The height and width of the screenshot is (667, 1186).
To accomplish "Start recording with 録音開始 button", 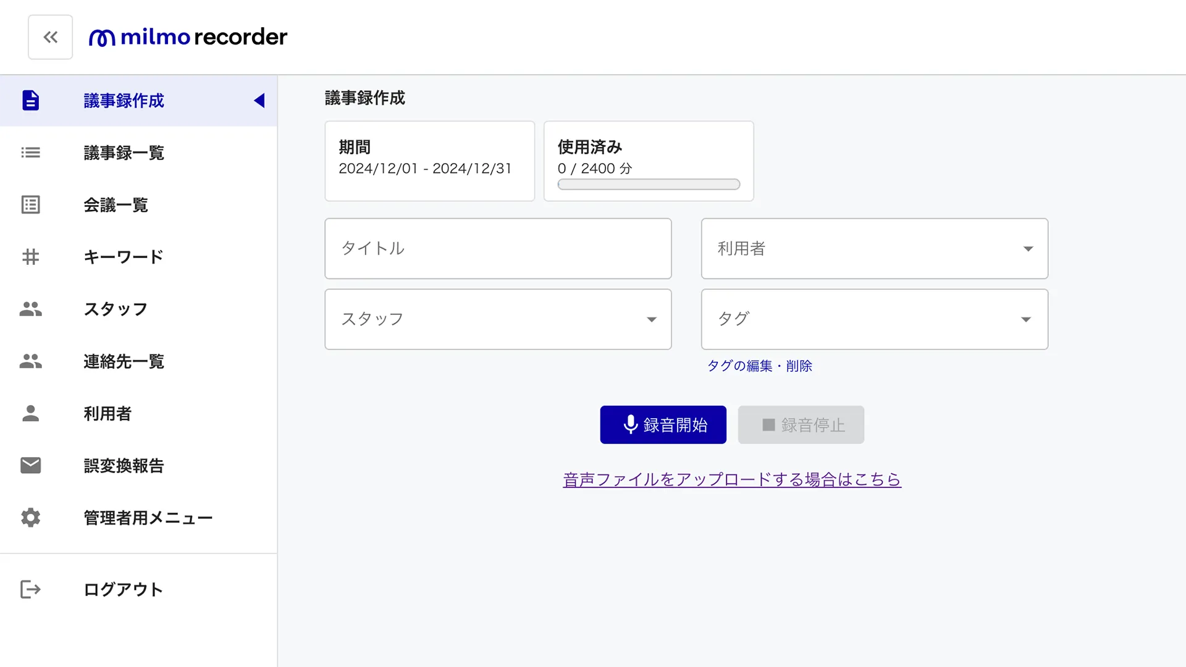I will [x=663, y=425].
